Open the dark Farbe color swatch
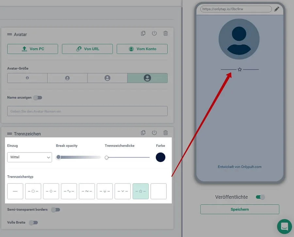 (160, 157)
